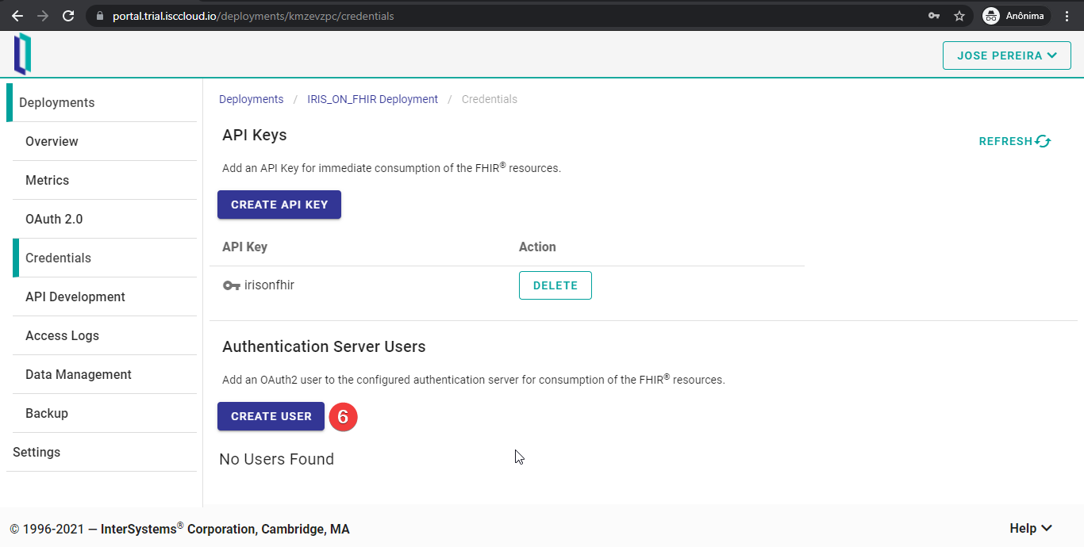This screenshot has height=547, width=1084.
Task: Click the browser address bar URL
Action: pyautogui.click(x=253, y=16)
